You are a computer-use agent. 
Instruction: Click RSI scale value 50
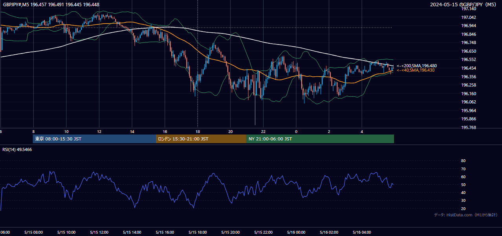tap(464, 184)
